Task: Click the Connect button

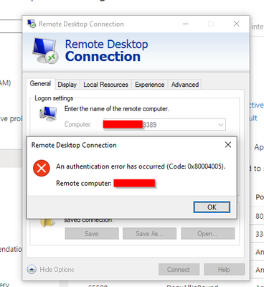Action: coord(179,270)
